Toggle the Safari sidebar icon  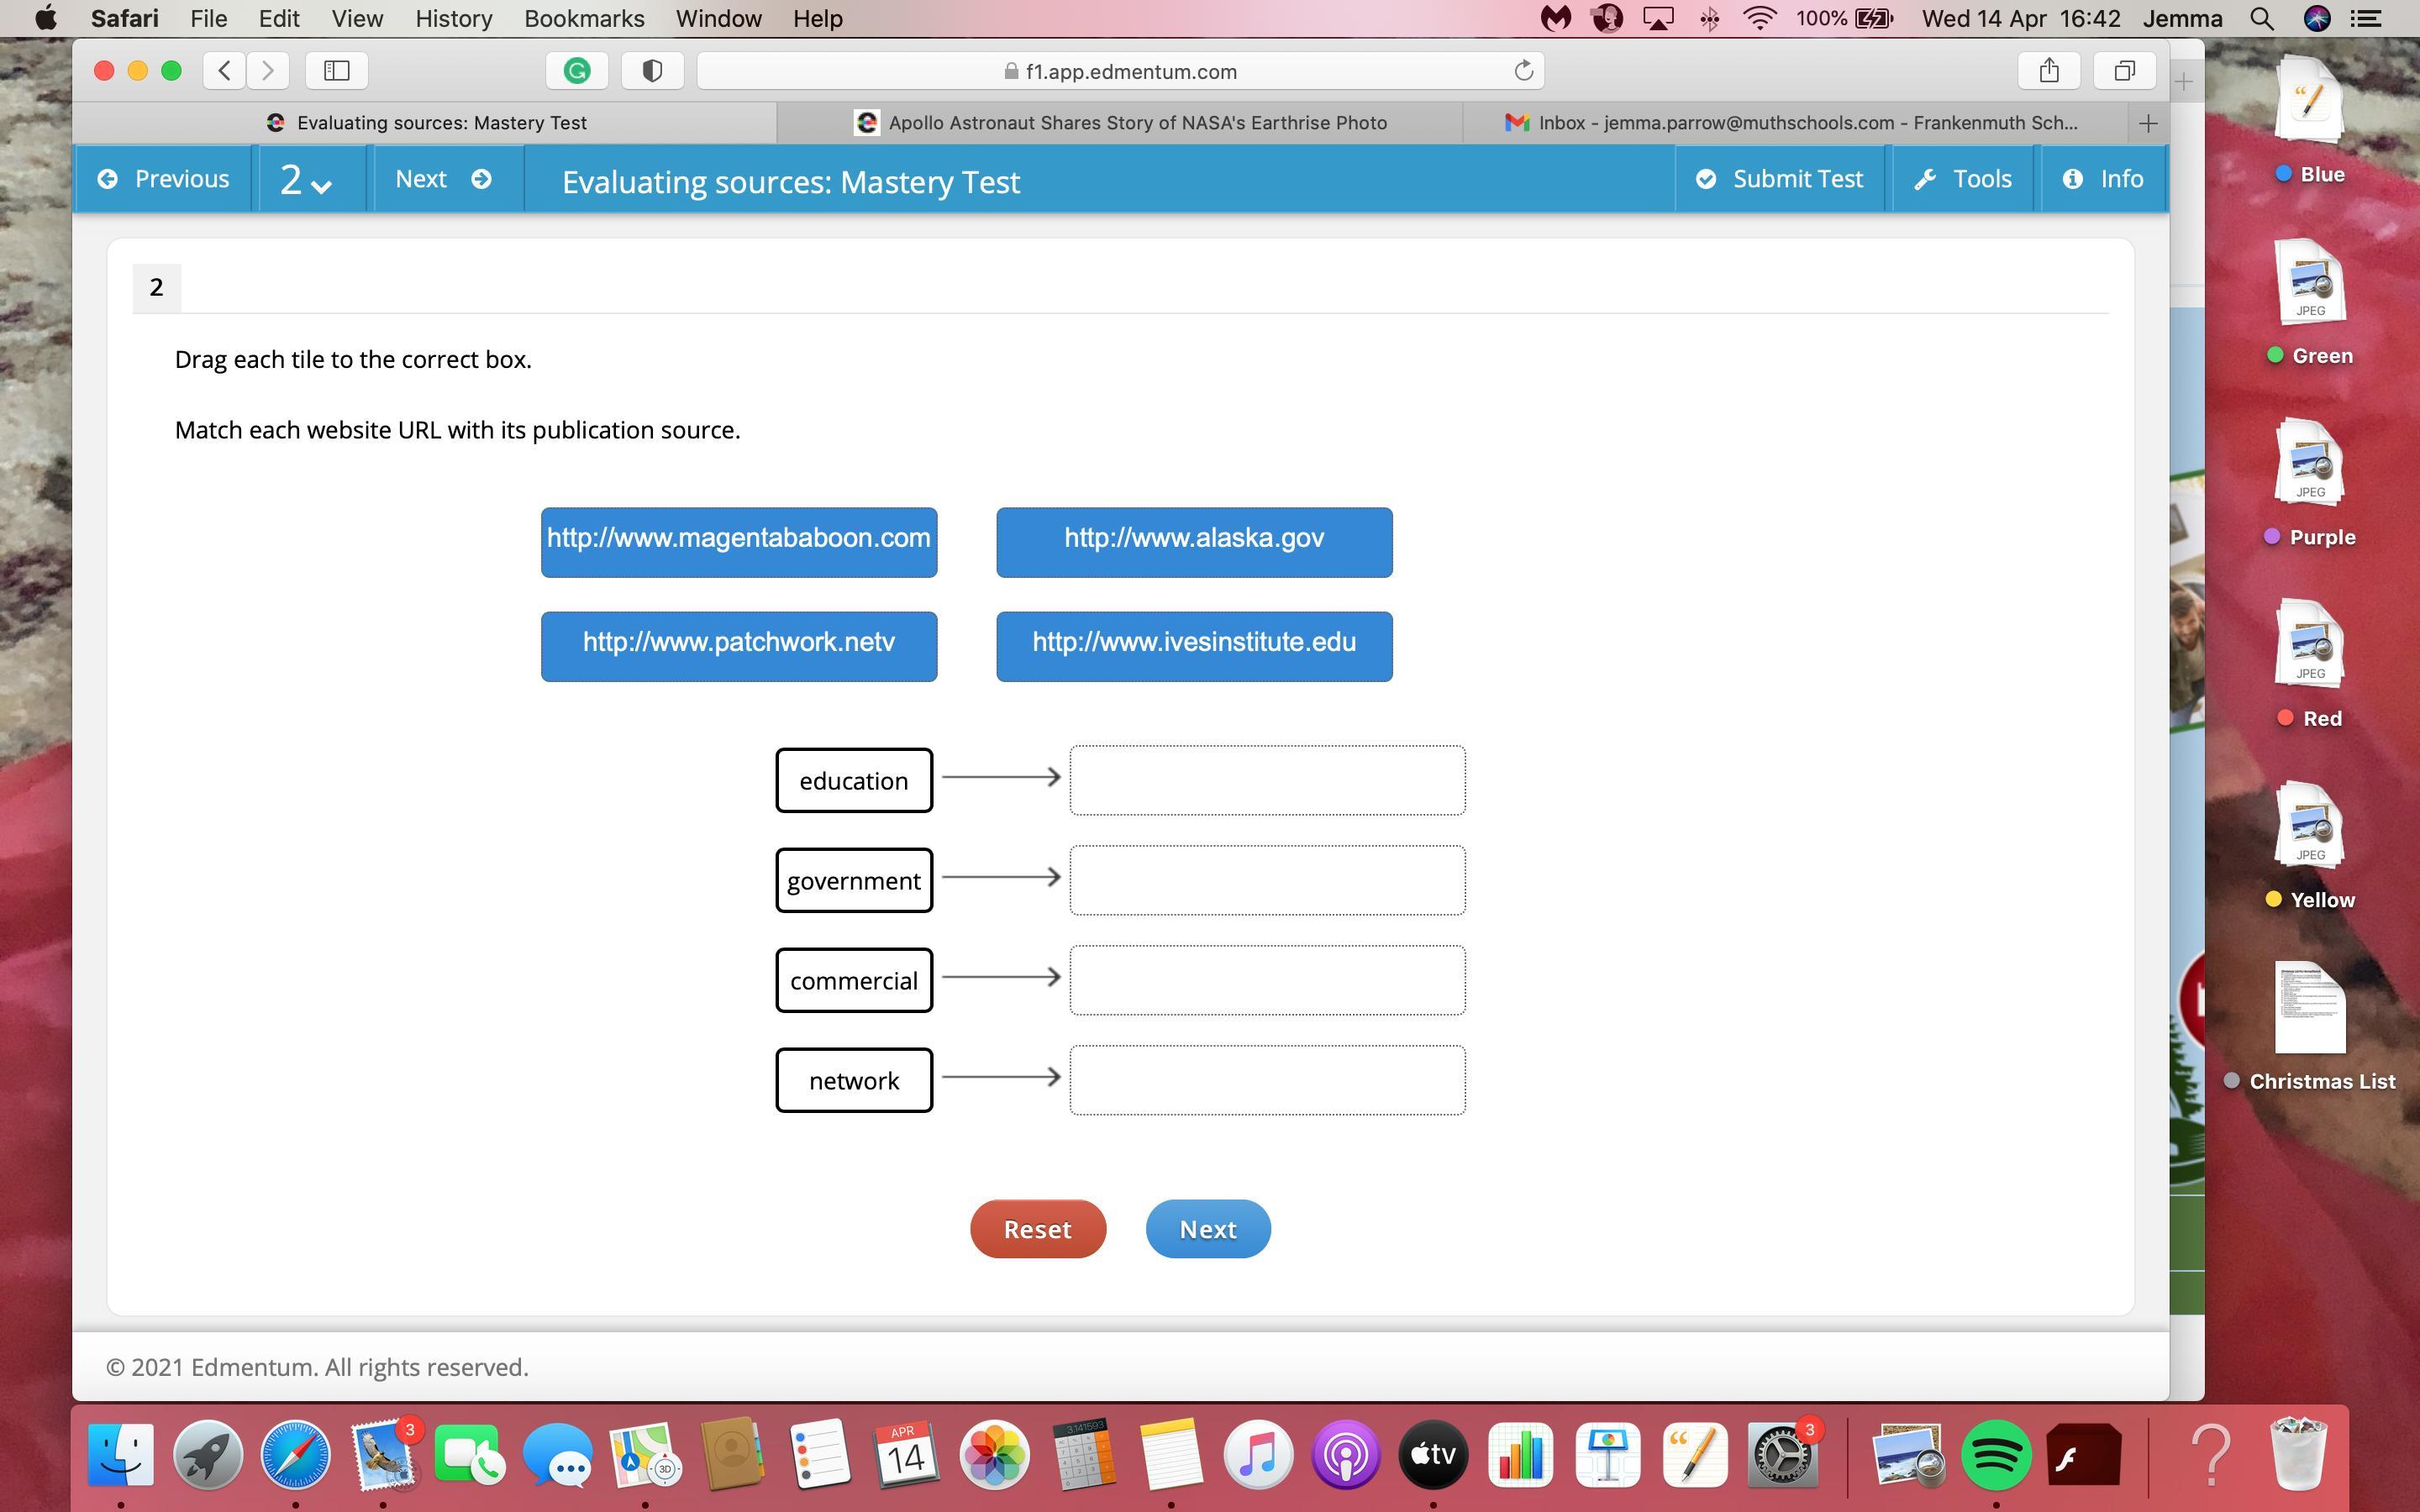click(x=337, y=71)
